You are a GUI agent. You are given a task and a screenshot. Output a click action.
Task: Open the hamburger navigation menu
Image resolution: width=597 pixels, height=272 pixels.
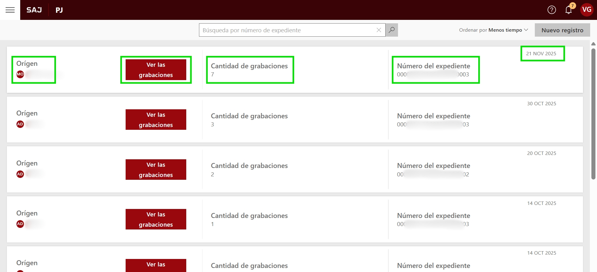click(10, 10)
